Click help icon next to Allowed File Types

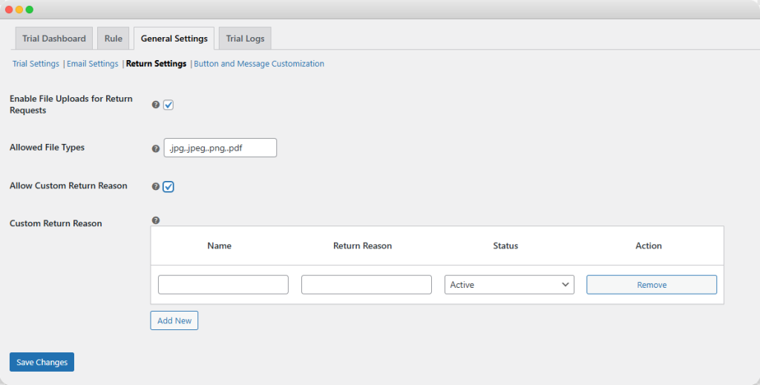point(156,148)
